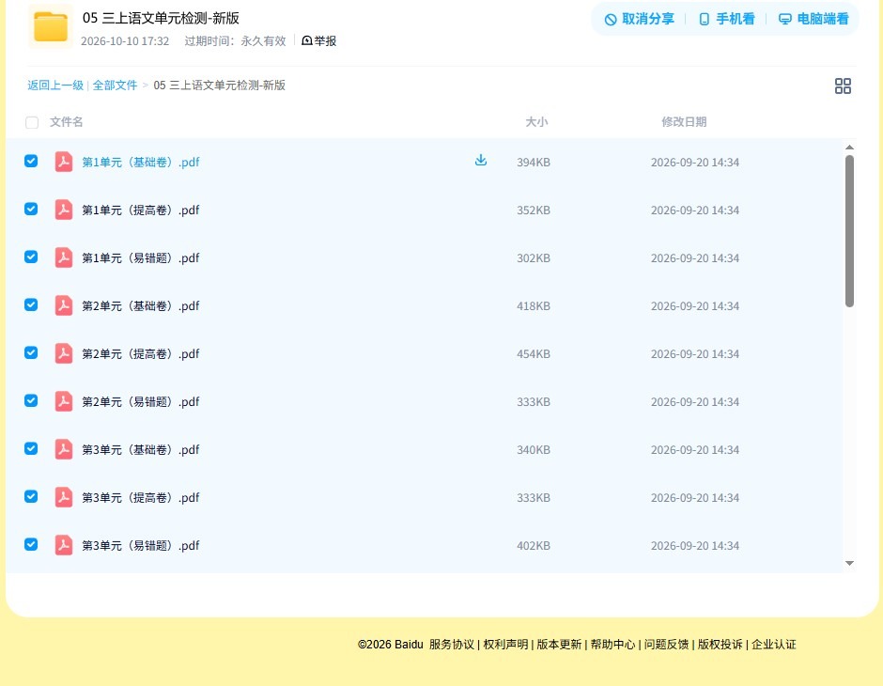Screen dimensions: 883x686
Task: Uncheck 第3单元（易错题）.pdf checkbox
Action: [31, 544]
